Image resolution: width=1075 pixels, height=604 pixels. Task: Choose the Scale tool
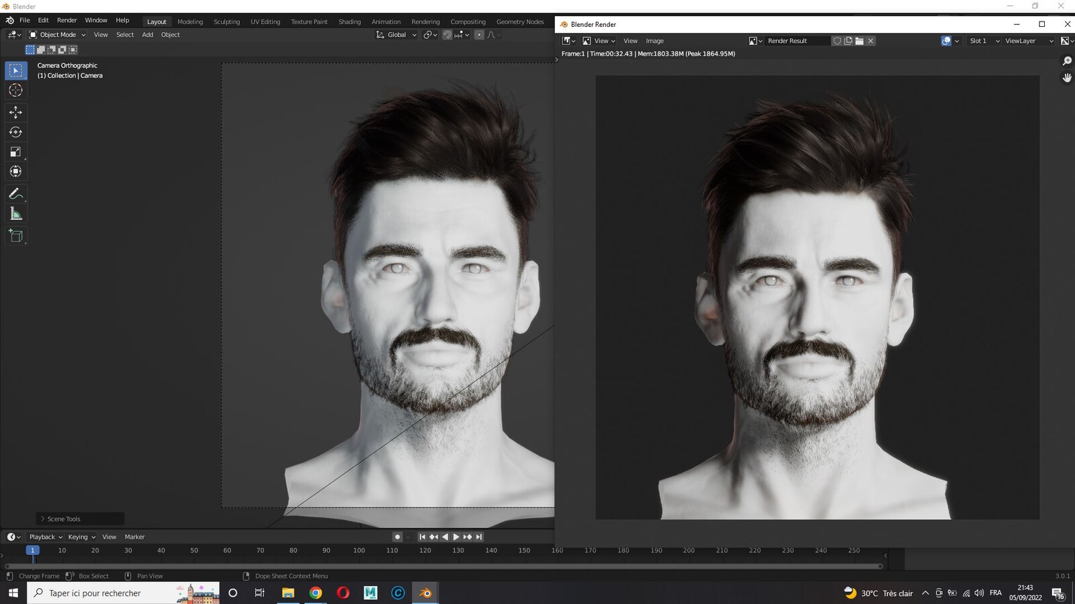[15, 152]
